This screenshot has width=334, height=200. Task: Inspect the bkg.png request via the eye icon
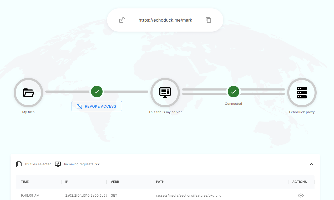(x=301, y=195)
